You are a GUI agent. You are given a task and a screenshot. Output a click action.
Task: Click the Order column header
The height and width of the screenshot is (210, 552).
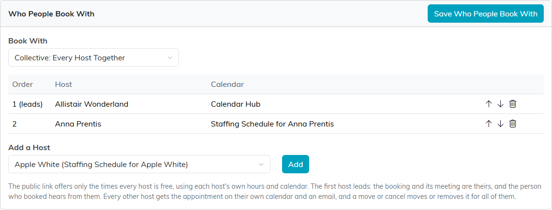click(23, 84)
